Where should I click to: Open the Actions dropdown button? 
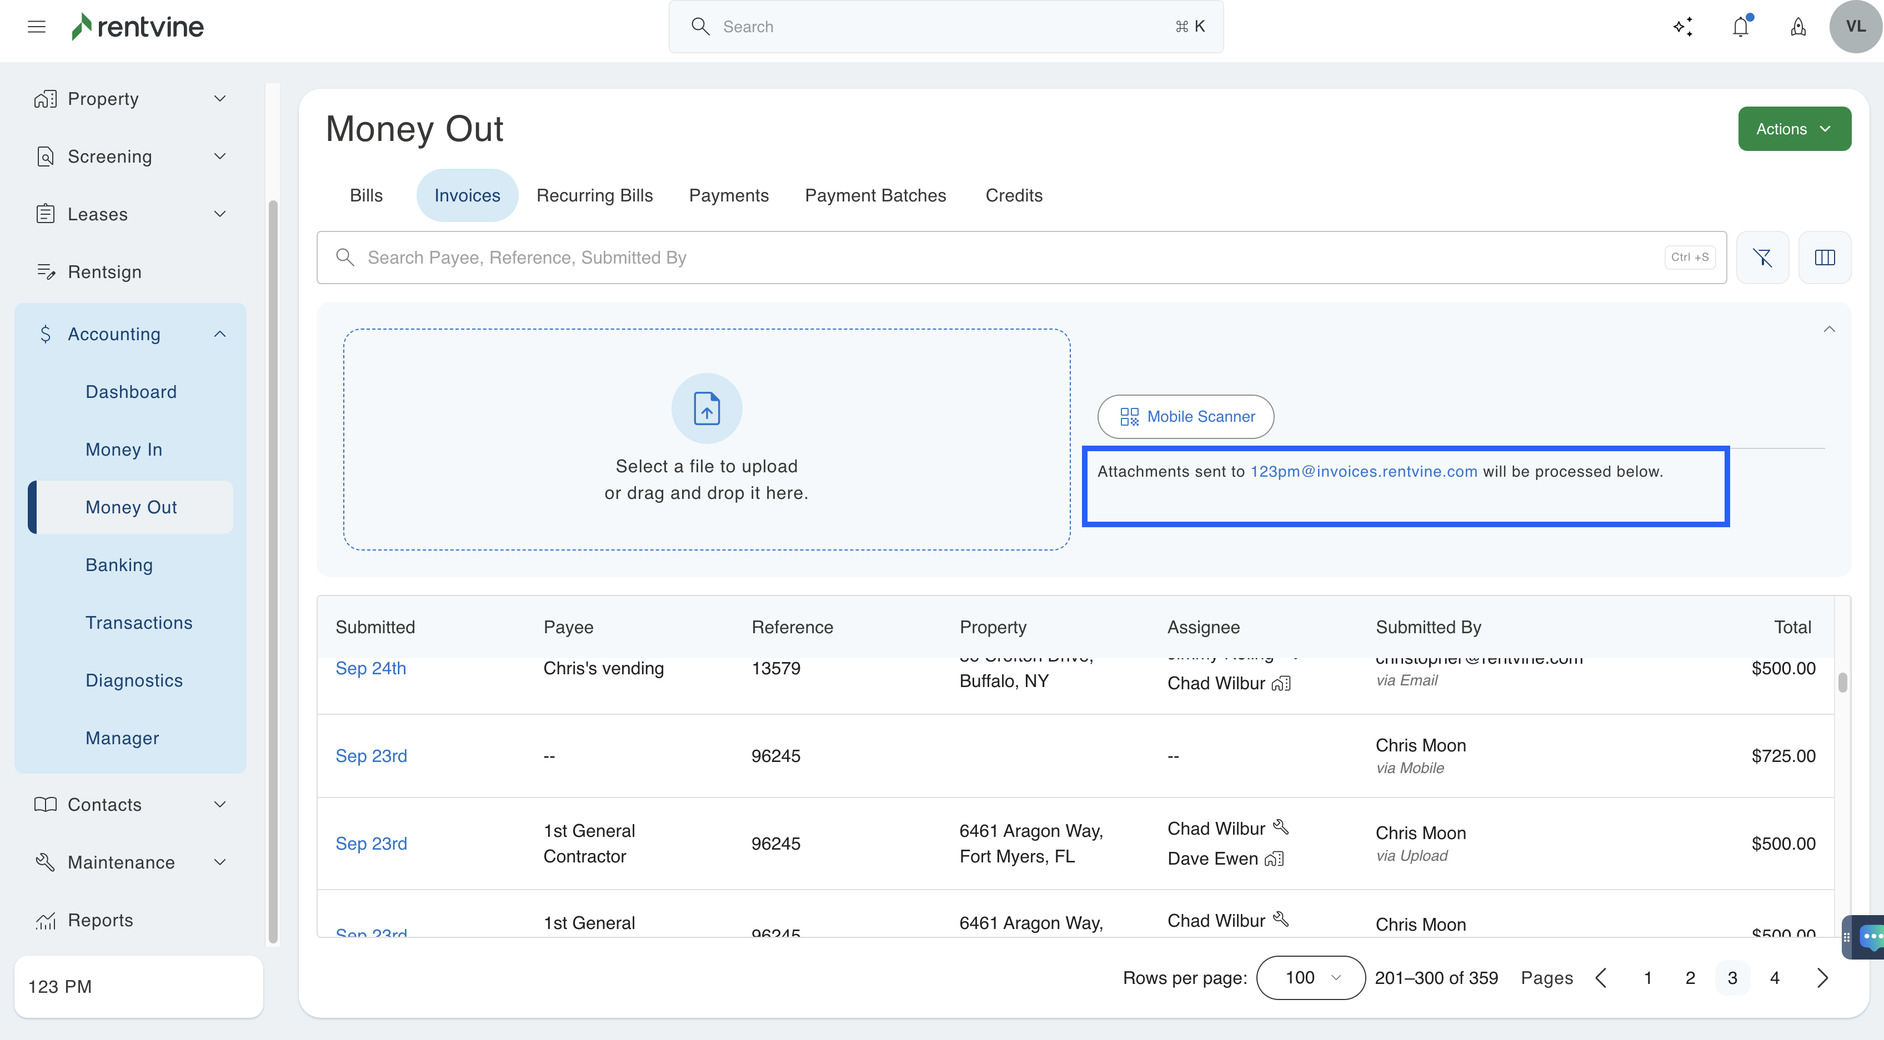1793,129
